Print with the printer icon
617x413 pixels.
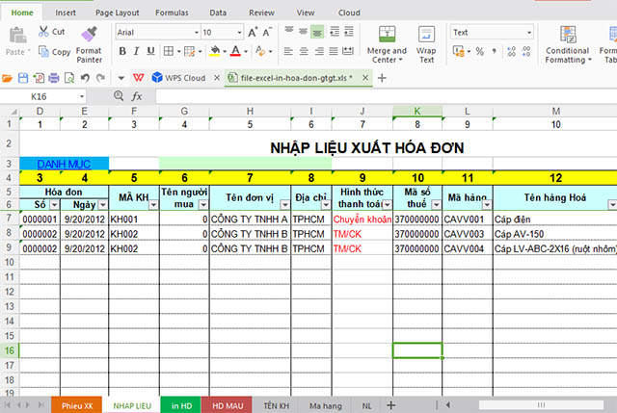54,78
